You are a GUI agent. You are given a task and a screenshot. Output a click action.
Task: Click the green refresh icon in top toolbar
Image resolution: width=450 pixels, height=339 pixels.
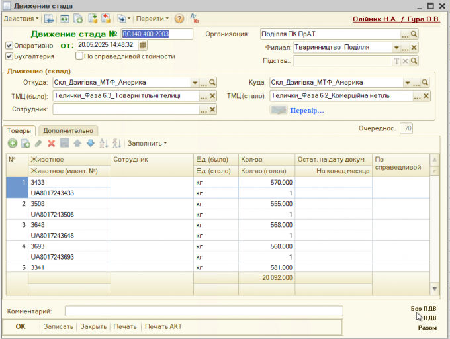65,19
